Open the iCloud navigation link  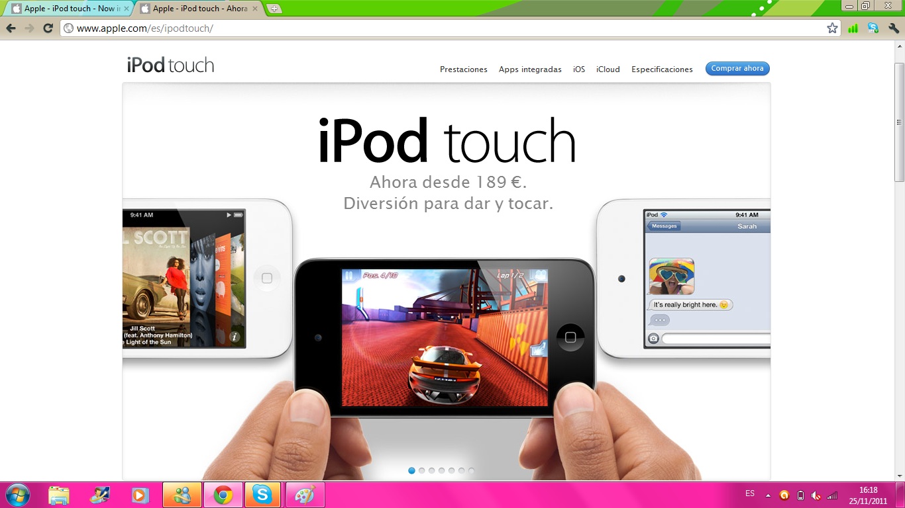tap(608, 69)
